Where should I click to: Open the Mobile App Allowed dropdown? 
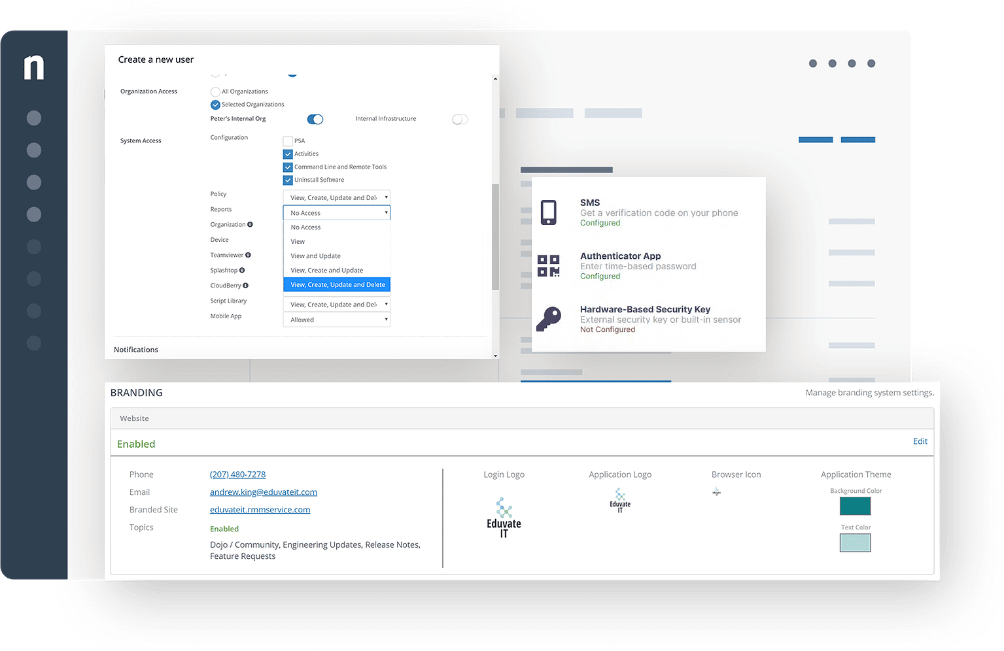336,319
